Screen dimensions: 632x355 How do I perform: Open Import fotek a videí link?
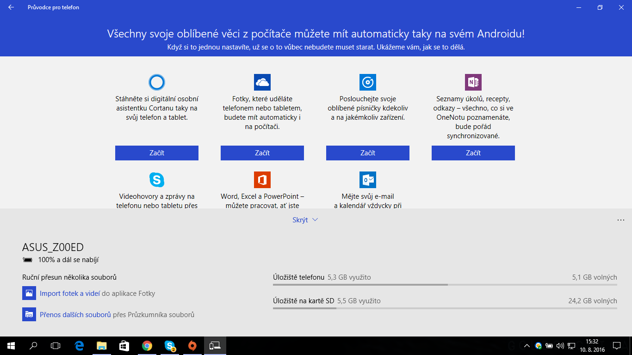coord(70,294)
